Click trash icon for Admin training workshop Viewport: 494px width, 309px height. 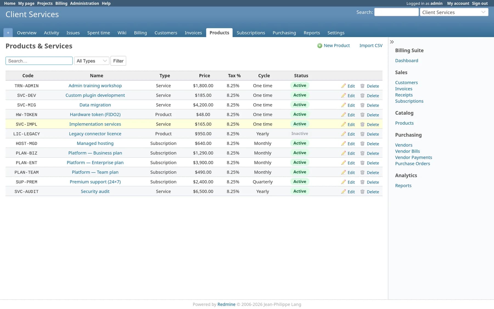[362, 86]
